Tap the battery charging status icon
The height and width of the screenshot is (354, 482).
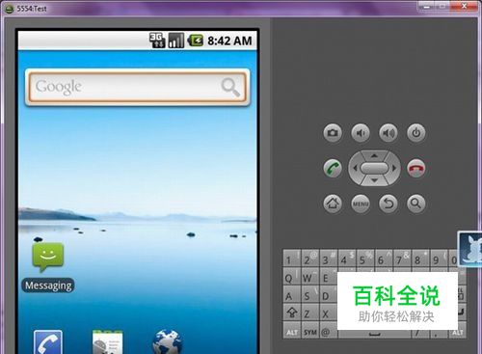[x=196, y=41]
